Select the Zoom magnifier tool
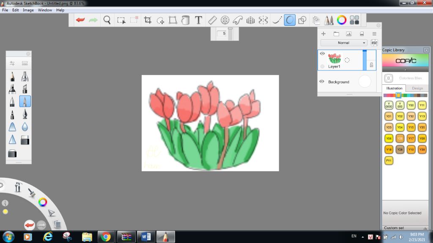Screen dimensions: 433x243 point(107,20)
